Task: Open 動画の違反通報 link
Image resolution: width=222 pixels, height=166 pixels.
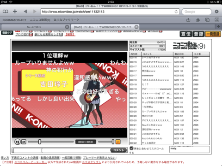Action: 50,158
